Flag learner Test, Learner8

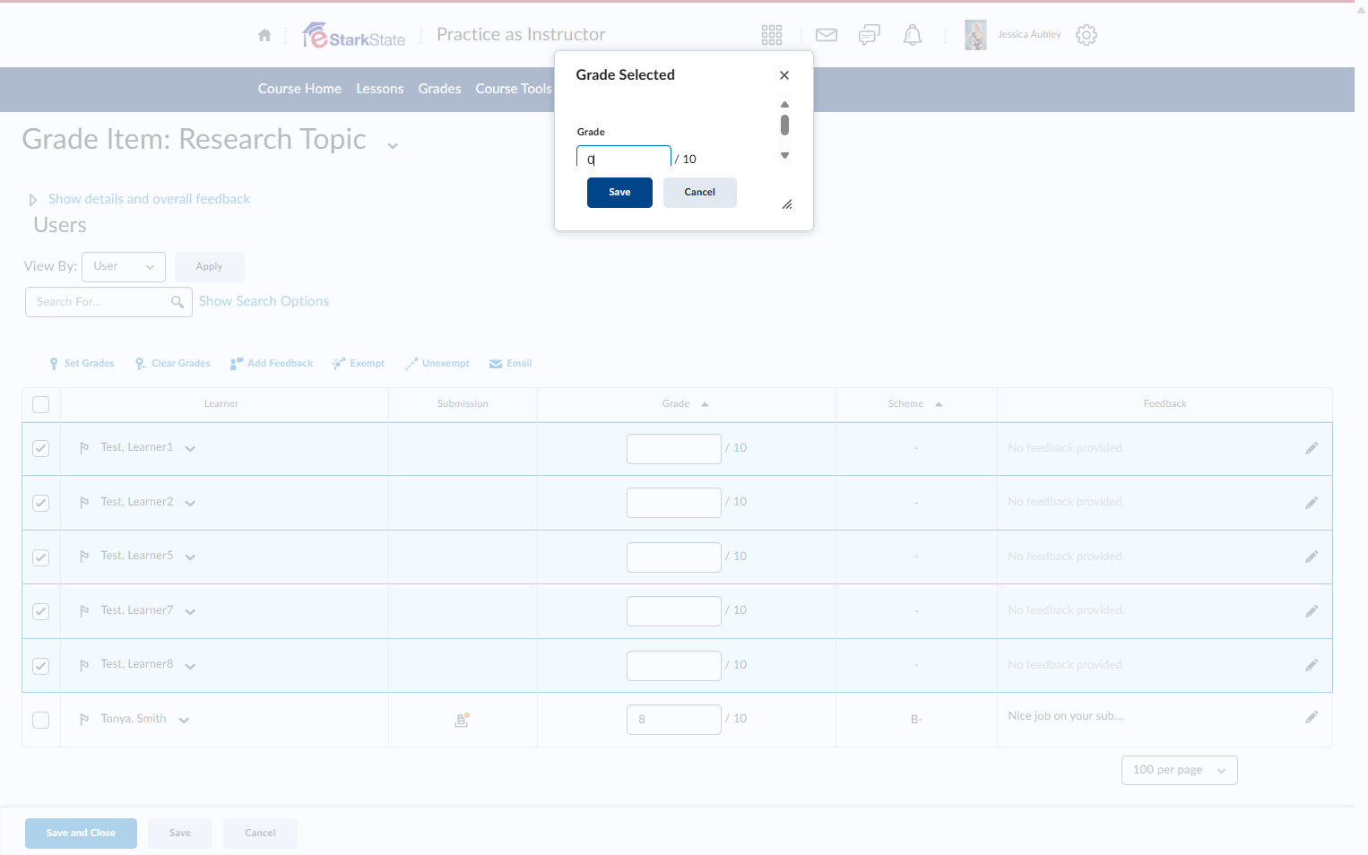(x=84, y=666)
